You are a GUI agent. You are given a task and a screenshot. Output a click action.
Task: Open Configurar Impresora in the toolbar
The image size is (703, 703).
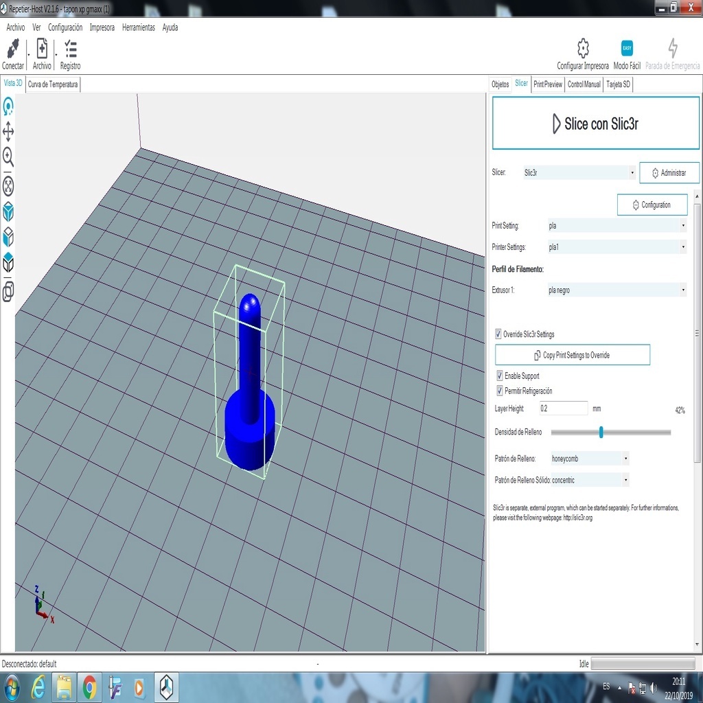tap(581, 54)
